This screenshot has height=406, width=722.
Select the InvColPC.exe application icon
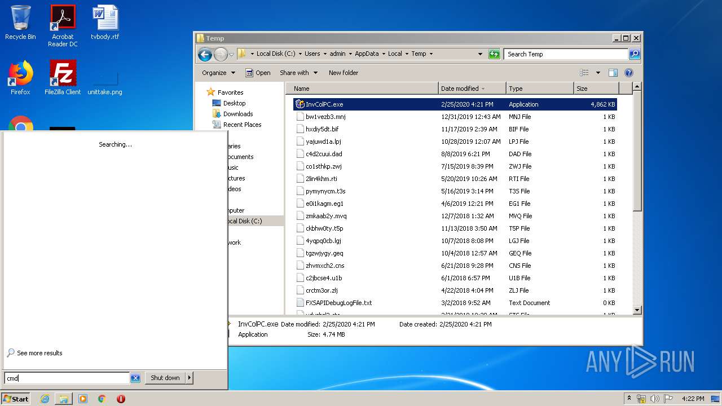coord(300,104)
